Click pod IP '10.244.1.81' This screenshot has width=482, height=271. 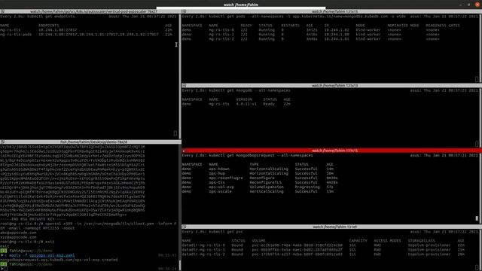(x=337, y=39)
